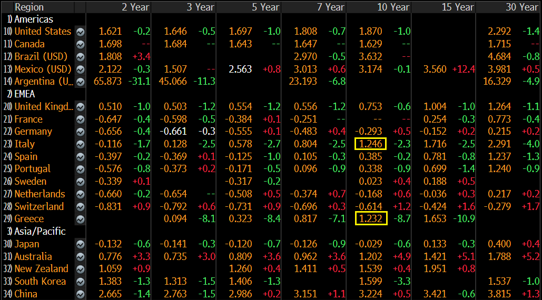Click Sweden 10 Year yield 0.023
The width and height of the screenshot is (542, 300).
(371, 182)
